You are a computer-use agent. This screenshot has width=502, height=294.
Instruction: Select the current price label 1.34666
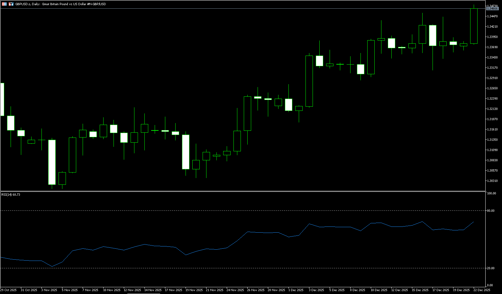coord(492,9)
